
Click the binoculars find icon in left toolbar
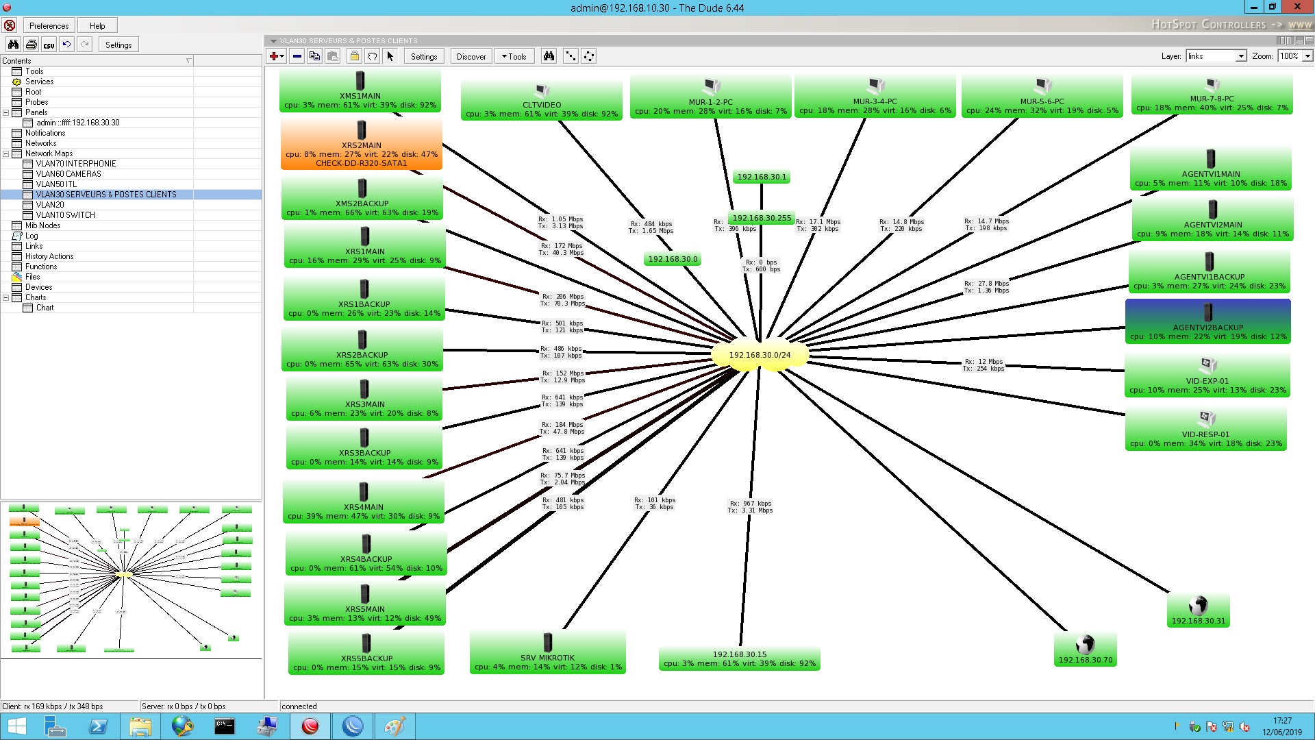click(13, 45)
